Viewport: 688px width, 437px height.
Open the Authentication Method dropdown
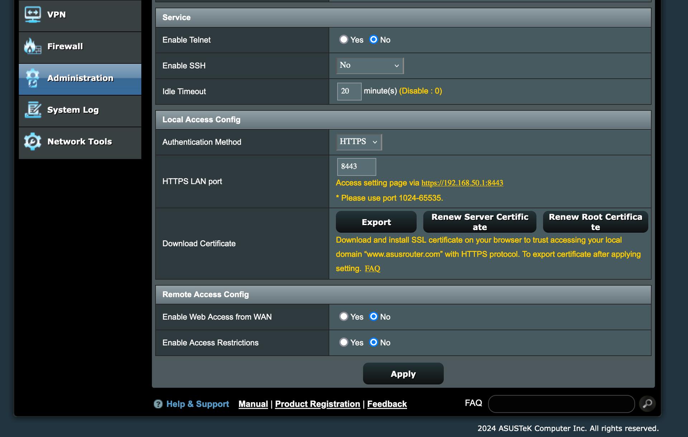(358, 142)
